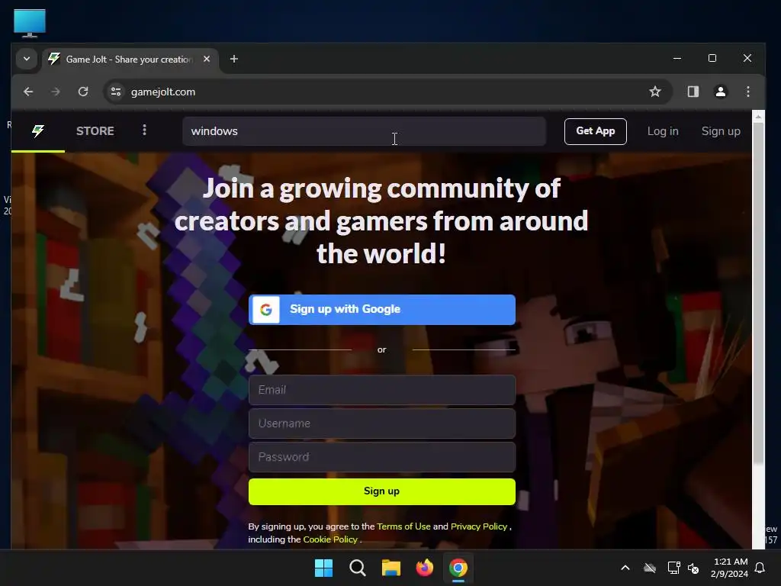781x586 pixels.
Task: Open the Chrome profile icon
Action: pyautogui.click(x=720, y=92)
